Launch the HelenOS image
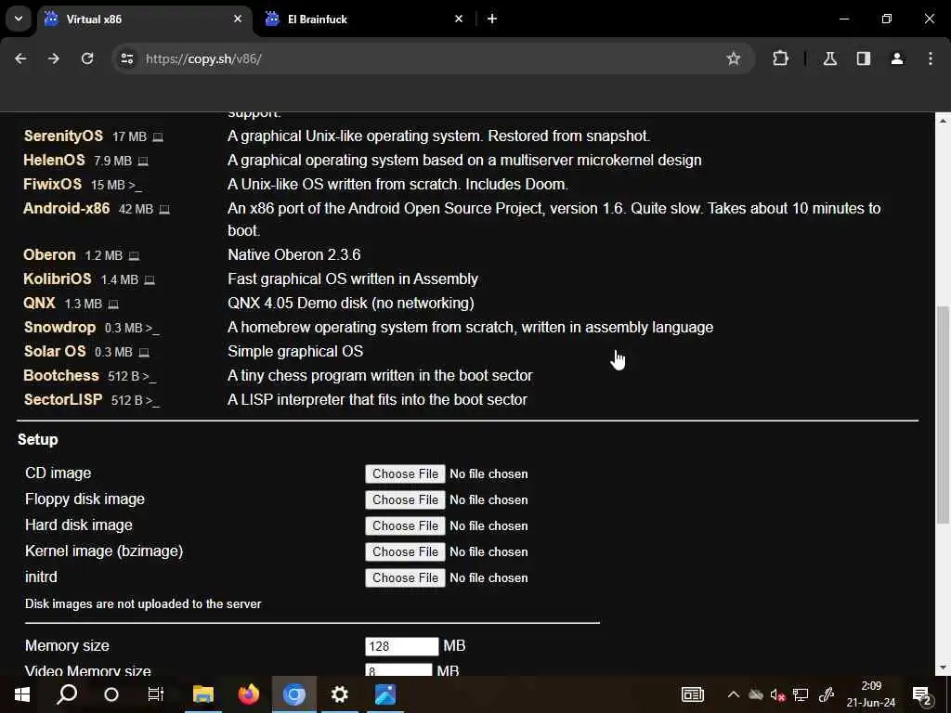Screen dimensions: 951x713 (54, 160)
